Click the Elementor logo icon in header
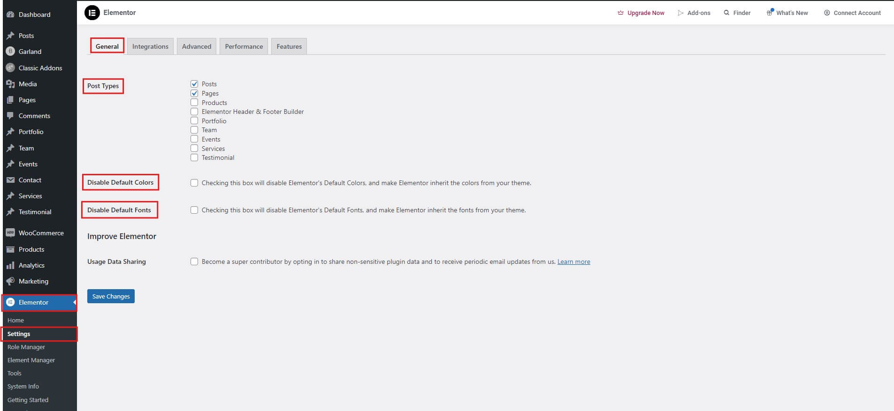894x411 pixels. click(x=92, y=13)
